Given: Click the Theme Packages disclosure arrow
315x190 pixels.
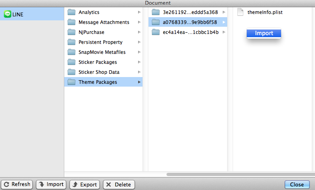Looking at the screenshot, I should [x=139, y=82].
